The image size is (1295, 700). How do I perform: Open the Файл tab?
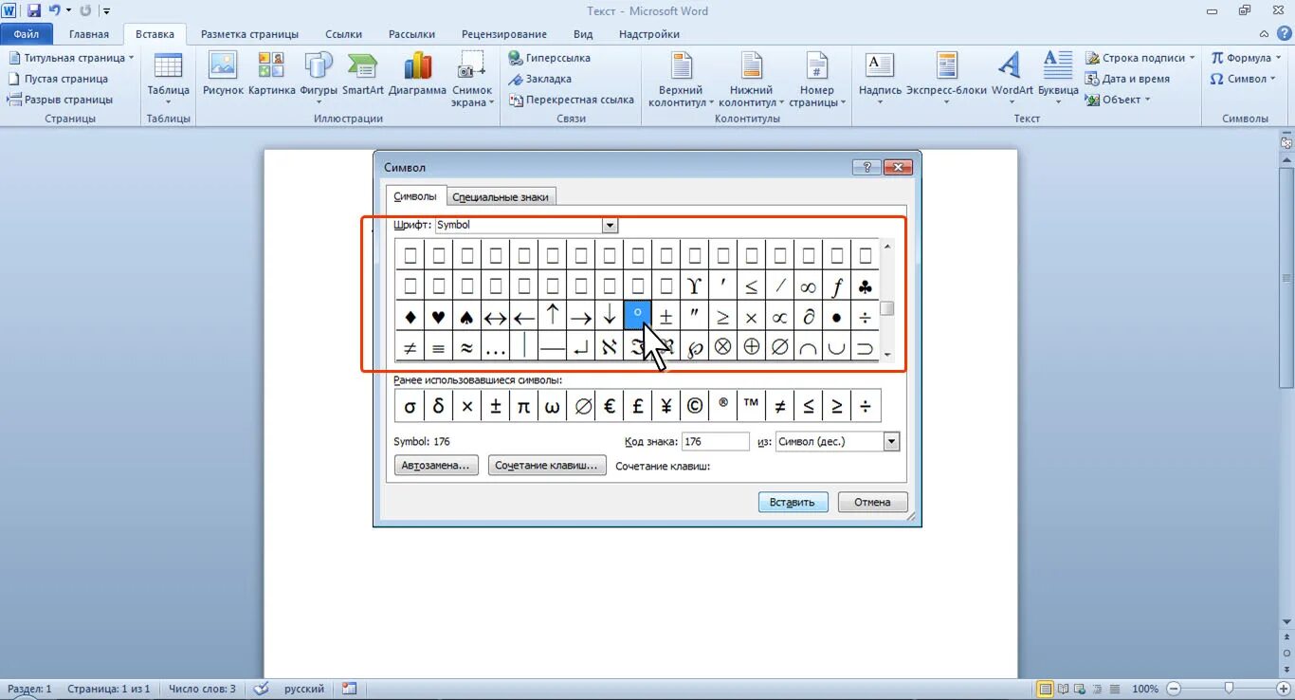click(x=27, y=33)
